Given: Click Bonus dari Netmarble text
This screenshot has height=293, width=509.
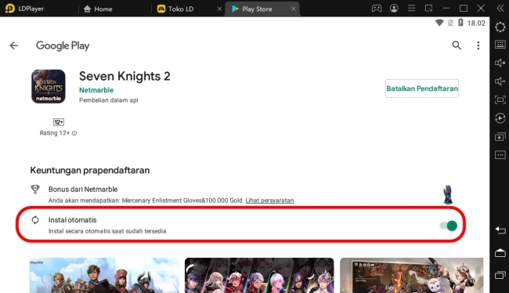Looking at the screenshot, I should tap(83, 190).
